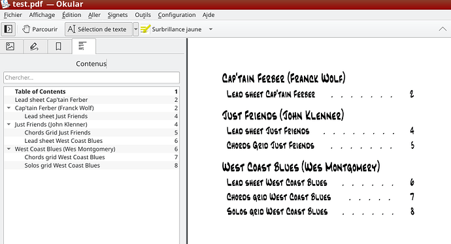
Task: Click the Chercher search field
Action: [x=92, y=78]
